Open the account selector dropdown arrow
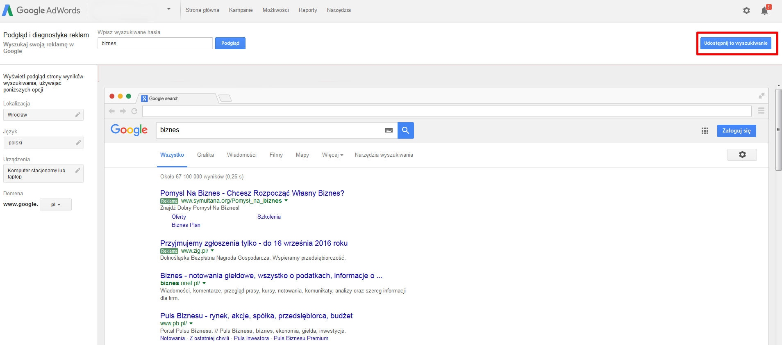Viewport: 782px width, 345px height. pyautogui.click(x=169, y=9)
